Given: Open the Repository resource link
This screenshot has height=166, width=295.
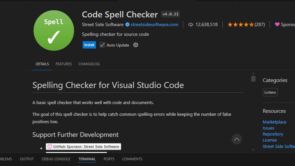Looking at the screenshot, I should 273,134.
